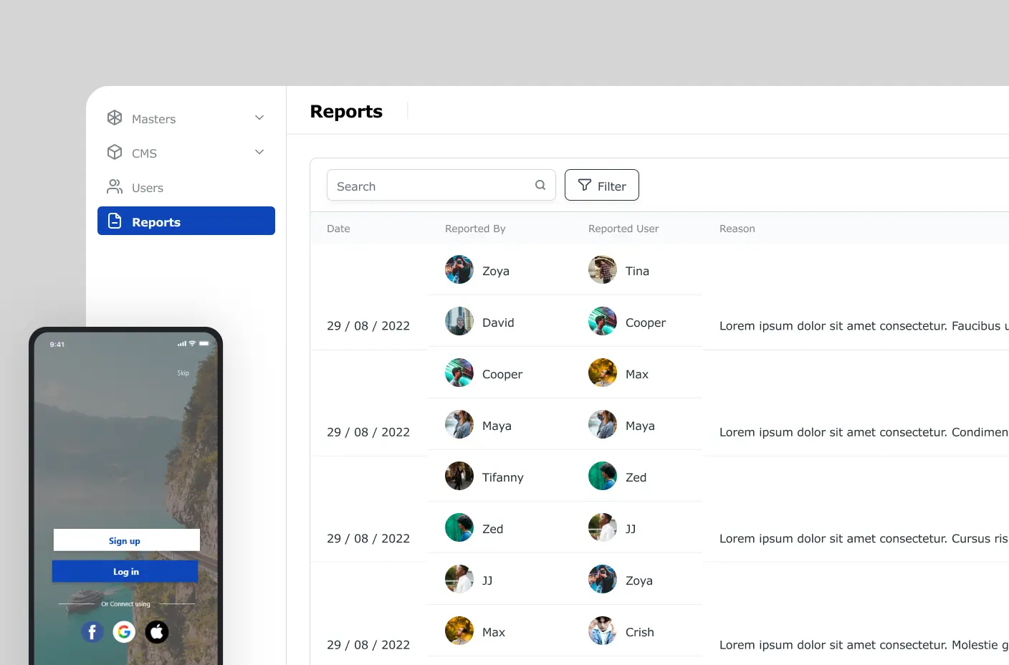Tap the Skip link on phone screen

click(x=183, y=373)
